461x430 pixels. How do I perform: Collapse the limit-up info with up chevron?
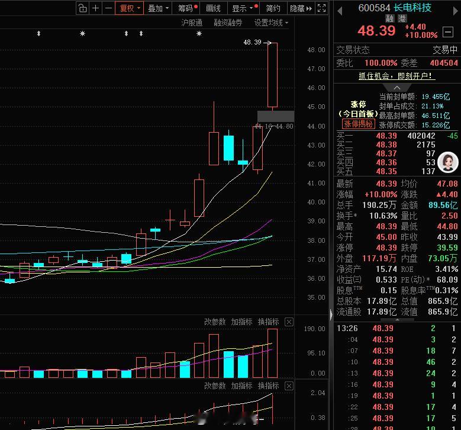397,88
